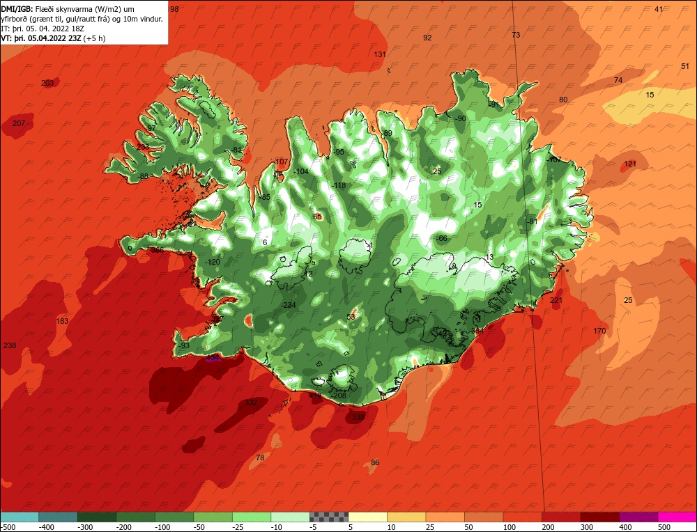Click the value 454 on the purple patch
The width and height of the screenshot is (697, 532).
[x=213, y=358]
